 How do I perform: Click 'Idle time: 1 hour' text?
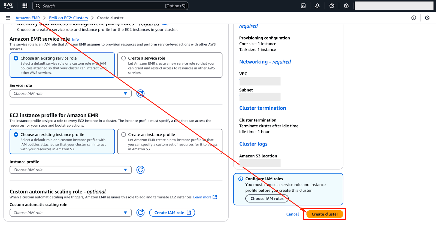point(255,132)
